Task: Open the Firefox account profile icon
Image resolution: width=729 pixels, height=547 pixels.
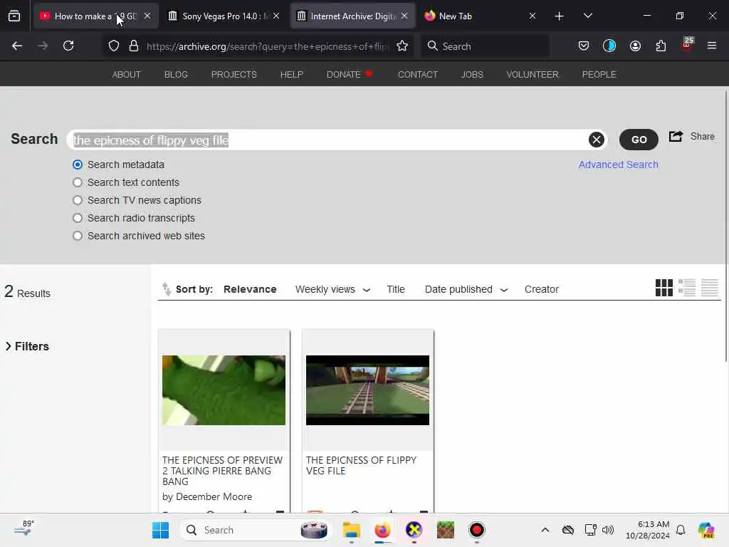Action: [635, 46]
